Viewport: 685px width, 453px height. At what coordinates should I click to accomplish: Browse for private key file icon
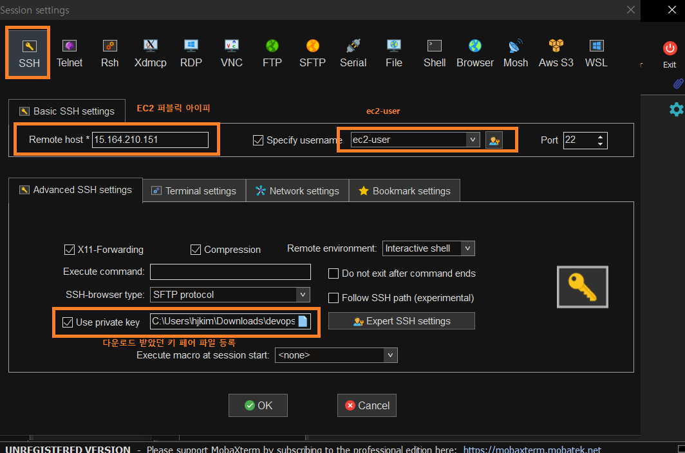pyautogui.click(x=303, y=322)
